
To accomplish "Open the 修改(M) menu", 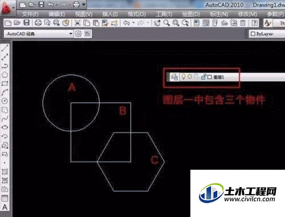I will (247, 14).
